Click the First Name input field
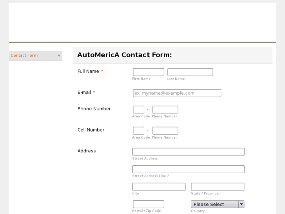The width and height of the screenshot is (285, 214). (148, 72)
